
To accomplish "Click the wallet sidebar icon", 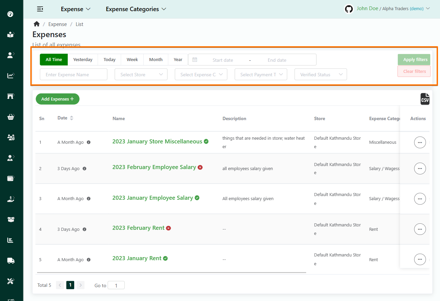I will click(10, 178).
